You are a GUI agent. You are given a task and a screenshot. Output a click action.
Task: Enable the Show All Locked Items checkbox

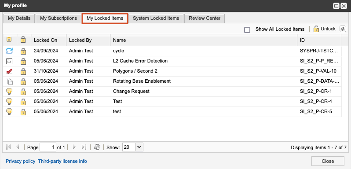247,29
